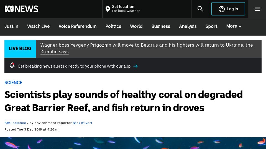Open the Sport section

[211, 26]
